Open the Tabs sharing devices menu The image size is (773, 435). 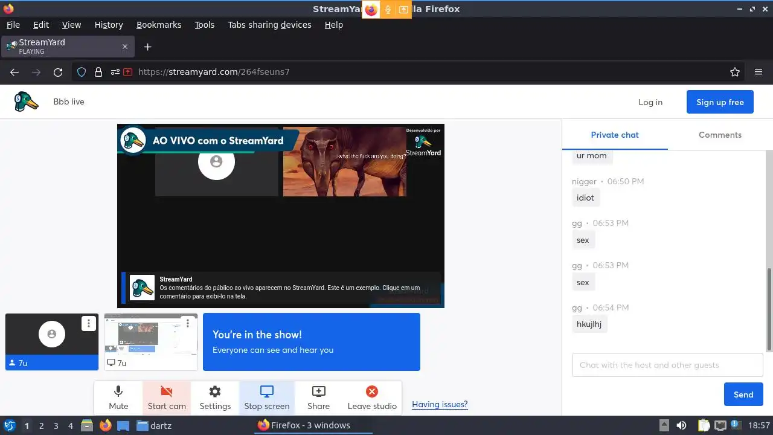click(269, 25)
